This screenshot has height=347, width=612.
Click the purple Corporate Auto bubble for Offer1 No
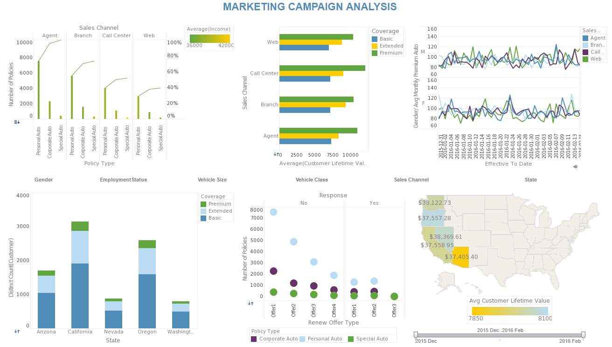click(x=273, y=271)
